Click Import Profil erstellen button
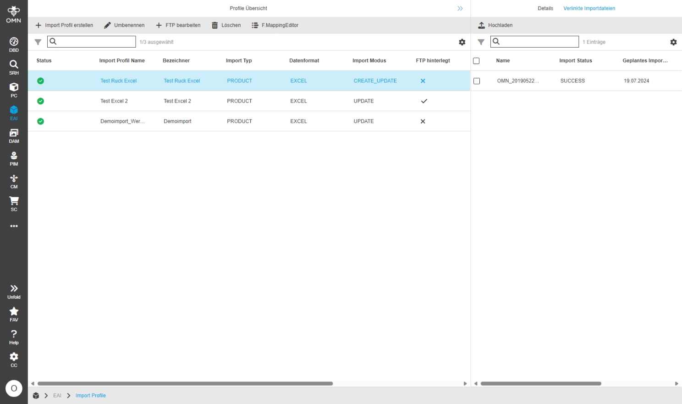 (x=64, y=25)
